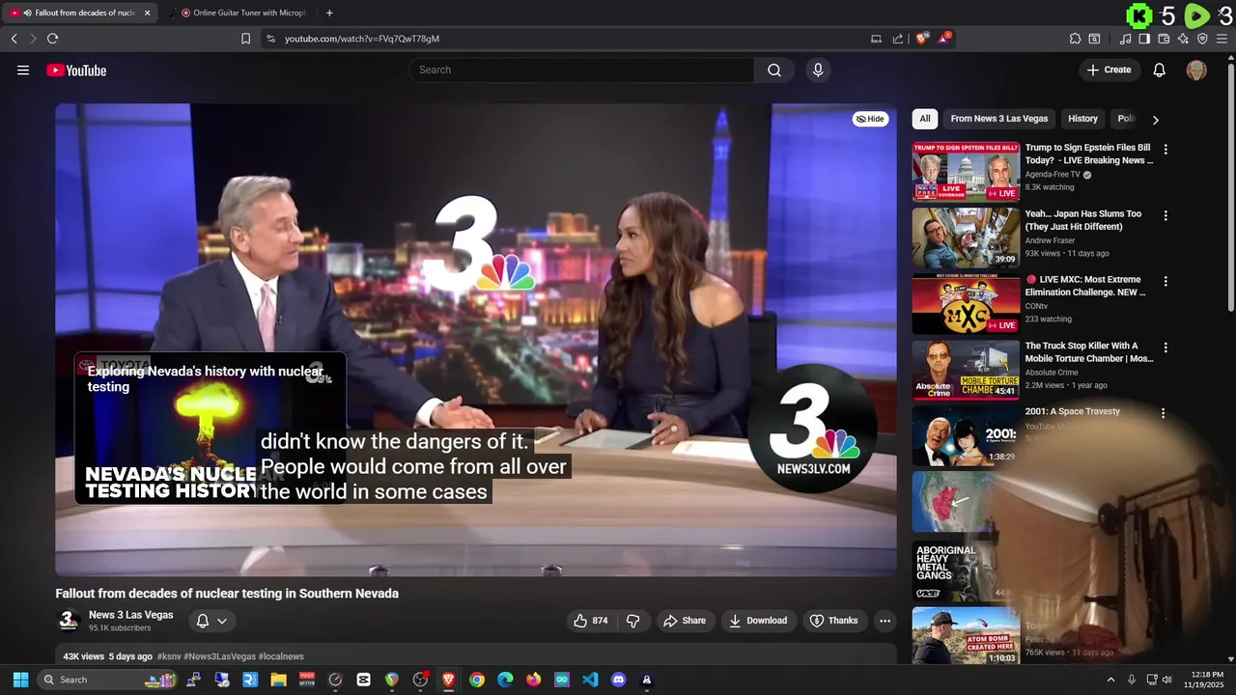Open the media control music note icon

(x=1125, y=39)
